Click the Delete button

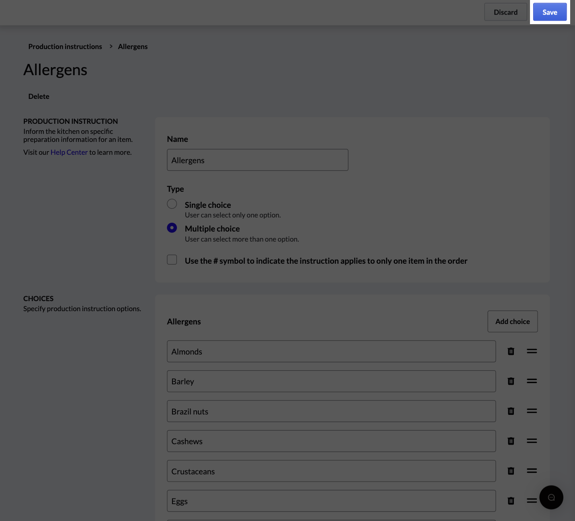coord(39,96)
